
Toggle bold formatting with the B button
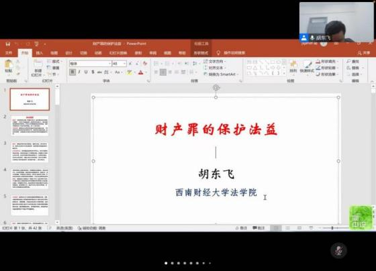(x=73, y=72)
